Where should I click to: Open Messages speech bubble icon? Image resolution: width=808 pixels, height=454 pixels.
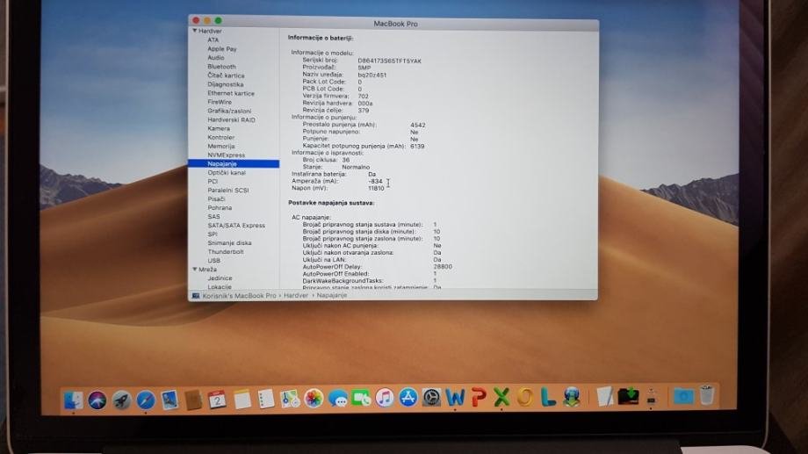(x=337, y=399)
